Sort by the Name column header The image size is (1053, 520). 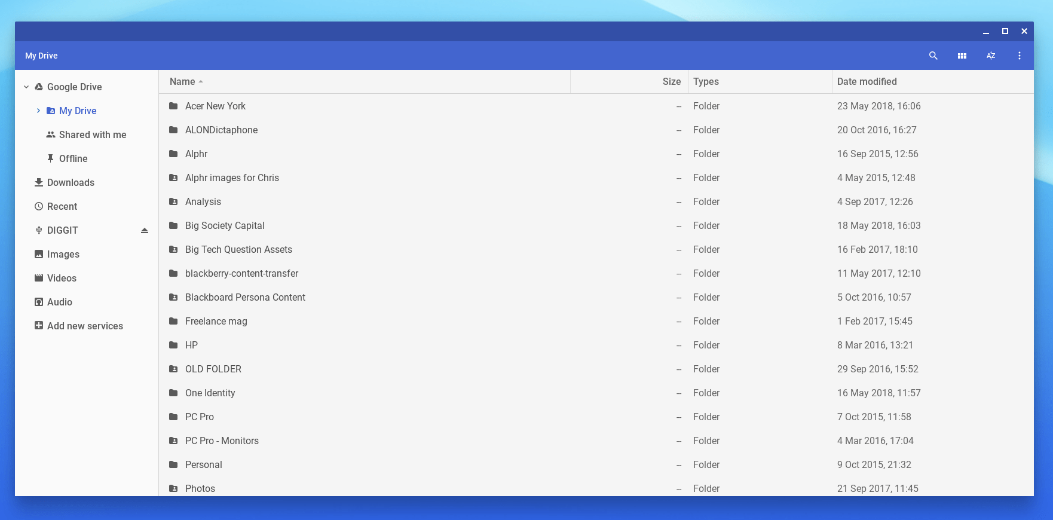(x=182, y=81)
